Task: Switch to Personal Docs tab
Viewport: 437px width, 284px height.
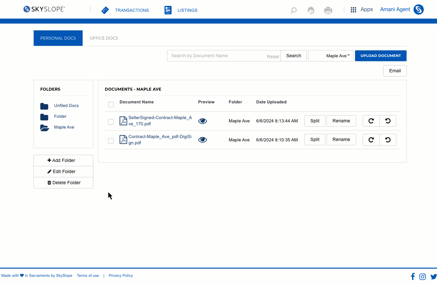Action: 58,38
